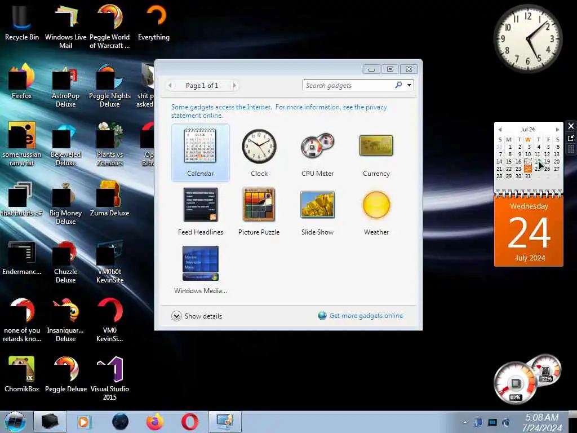577x433 pixels.
Task: Select the Endermanc... desktop icon
Action: tap(22, 257)
